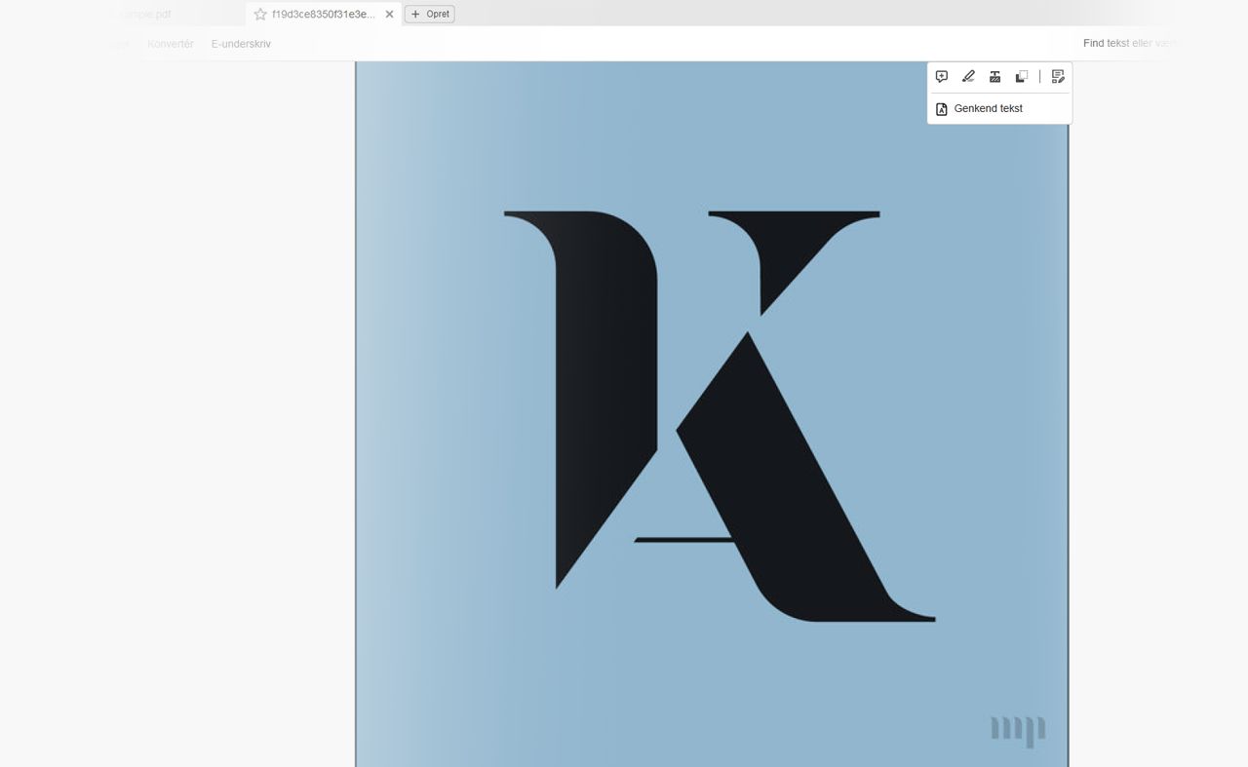Open the edit PDF icon with pencil
This screenshot has width=1248, height=767.
pos(1058,76)
